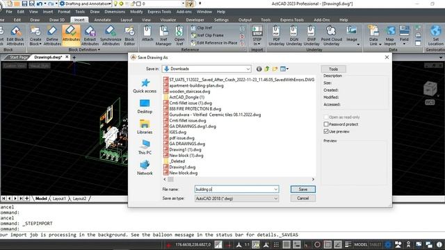Go to Quick access location
Image resolution: width=445 pixels, height=250 pixels.
tap(145, 86)
